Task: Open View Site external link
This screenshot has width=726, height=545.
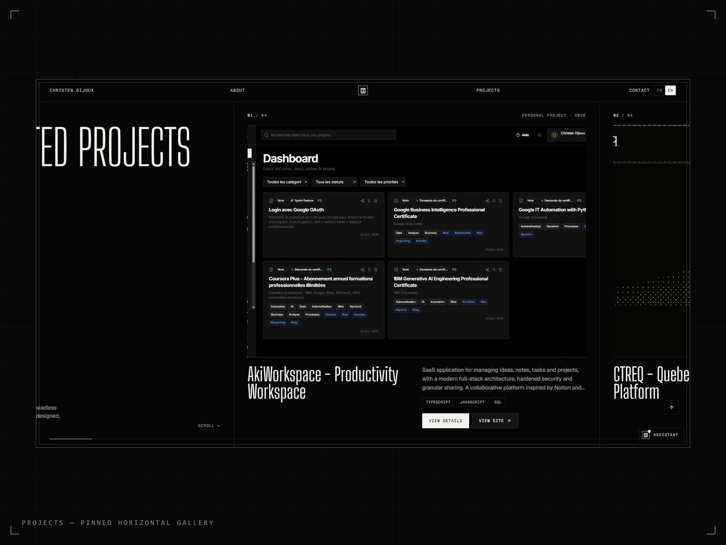Action: pyautogui.click(x=495, y=421)
